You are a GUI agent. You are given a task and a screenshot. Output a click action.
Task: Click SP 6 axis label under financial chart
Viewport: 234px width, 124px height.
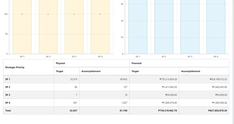coord(216,57)
